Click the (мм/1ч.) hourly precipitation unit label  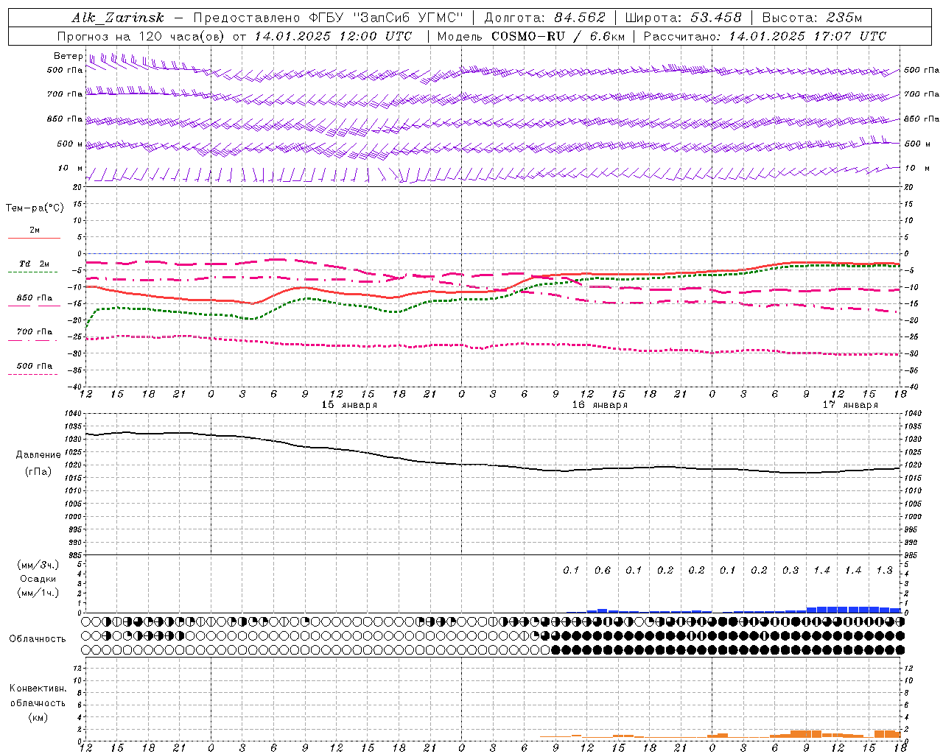(38, 593)
